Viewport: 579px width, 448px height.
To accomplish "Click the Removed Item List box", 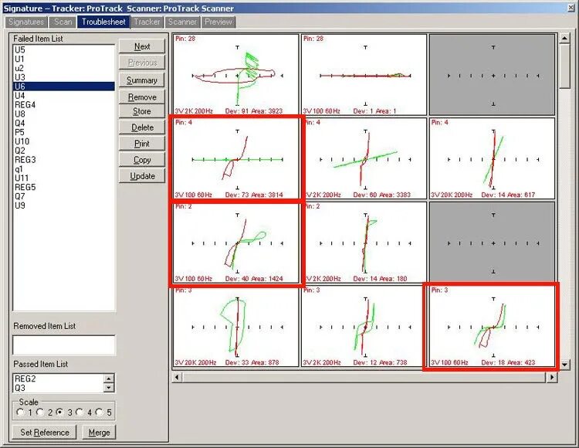I will tap(64, 345).
